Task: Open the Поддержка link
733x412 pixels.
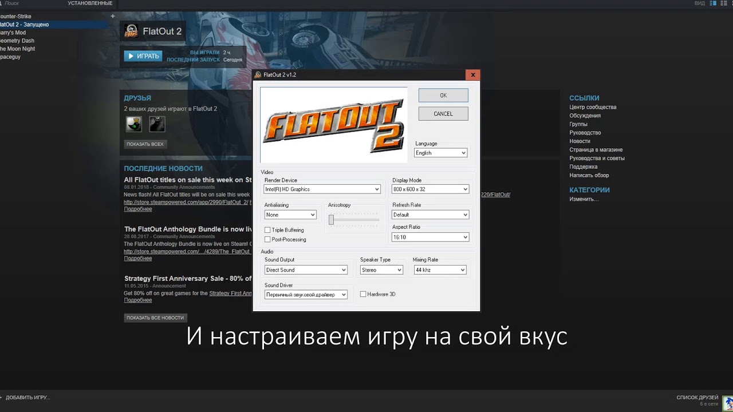Action: (584, 167)
